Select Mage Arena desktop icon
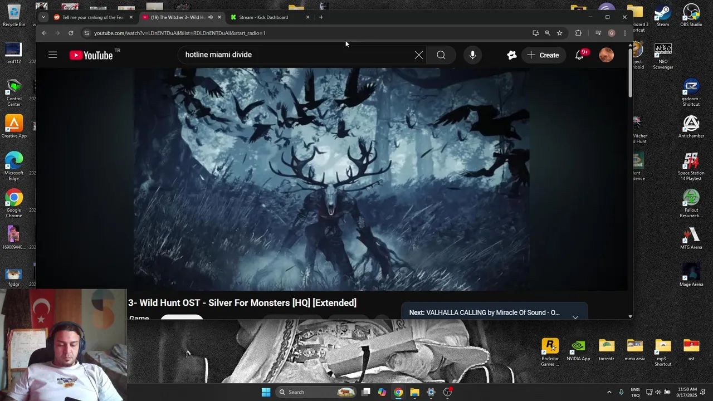The image size is (713, 401). tap(691, 275)
